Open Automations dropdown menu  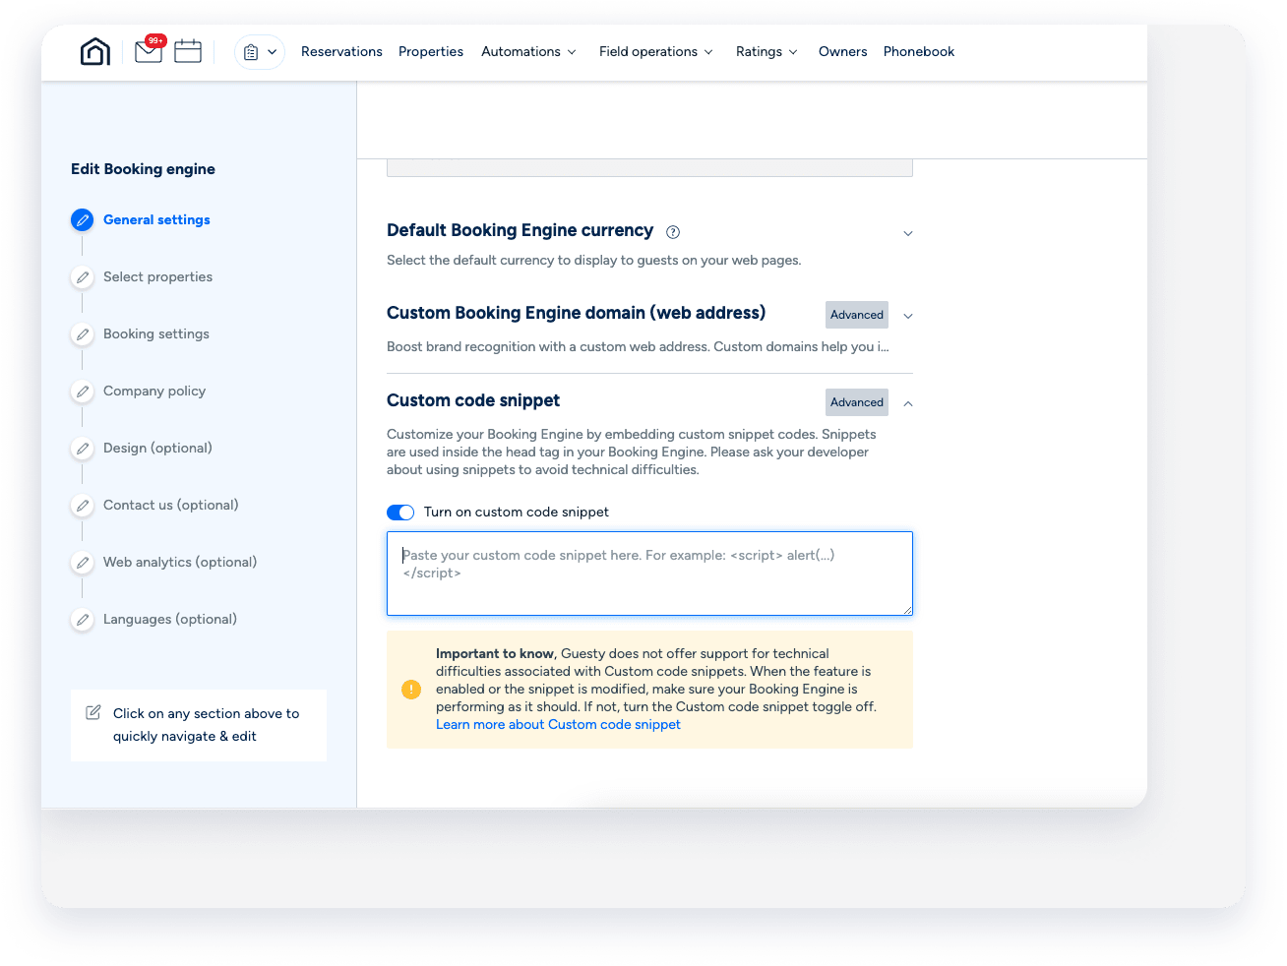point(529,51)
